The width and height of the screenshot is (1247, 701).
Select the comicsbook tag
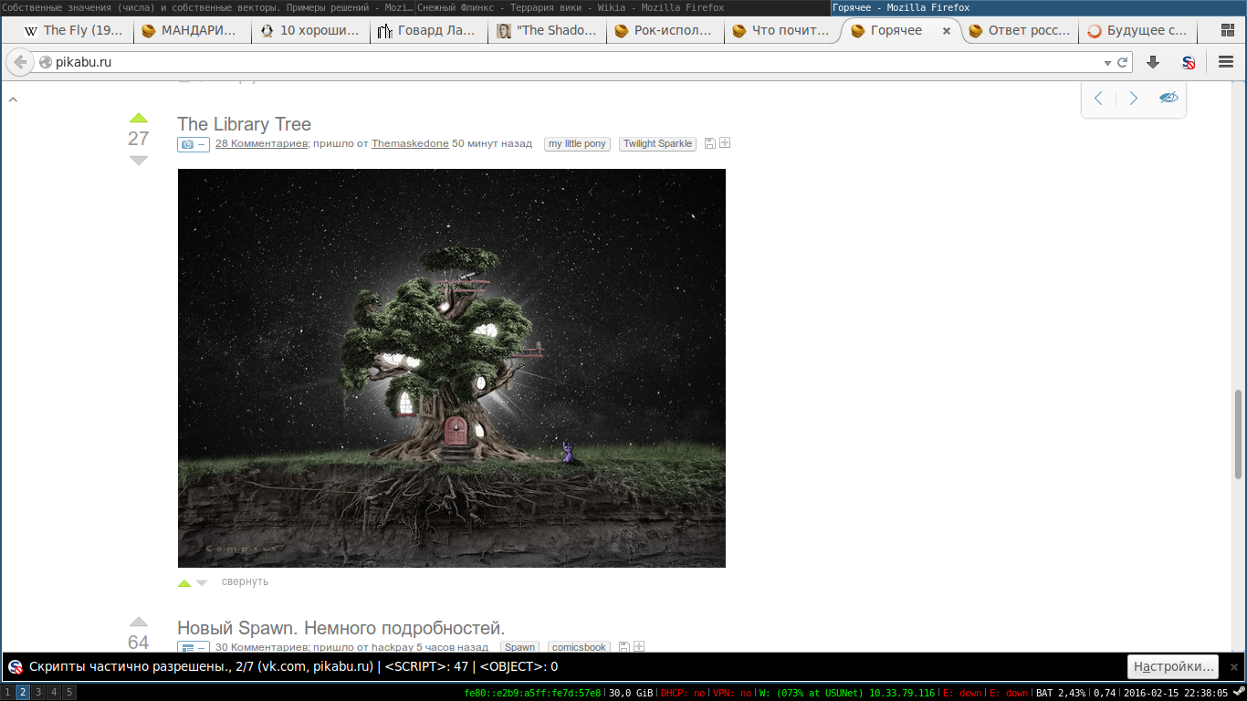pos(579,647)
